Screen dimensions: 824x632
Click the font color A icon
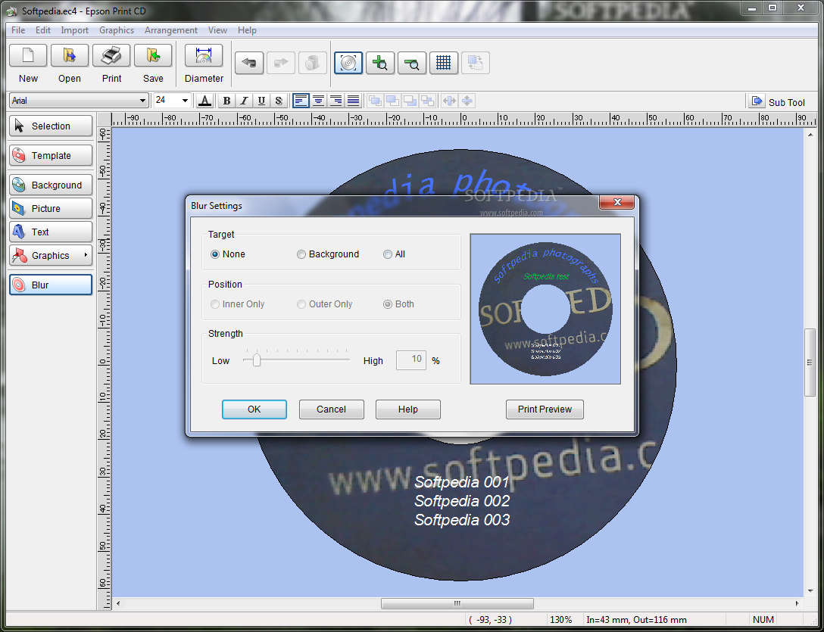coord(205,101)
